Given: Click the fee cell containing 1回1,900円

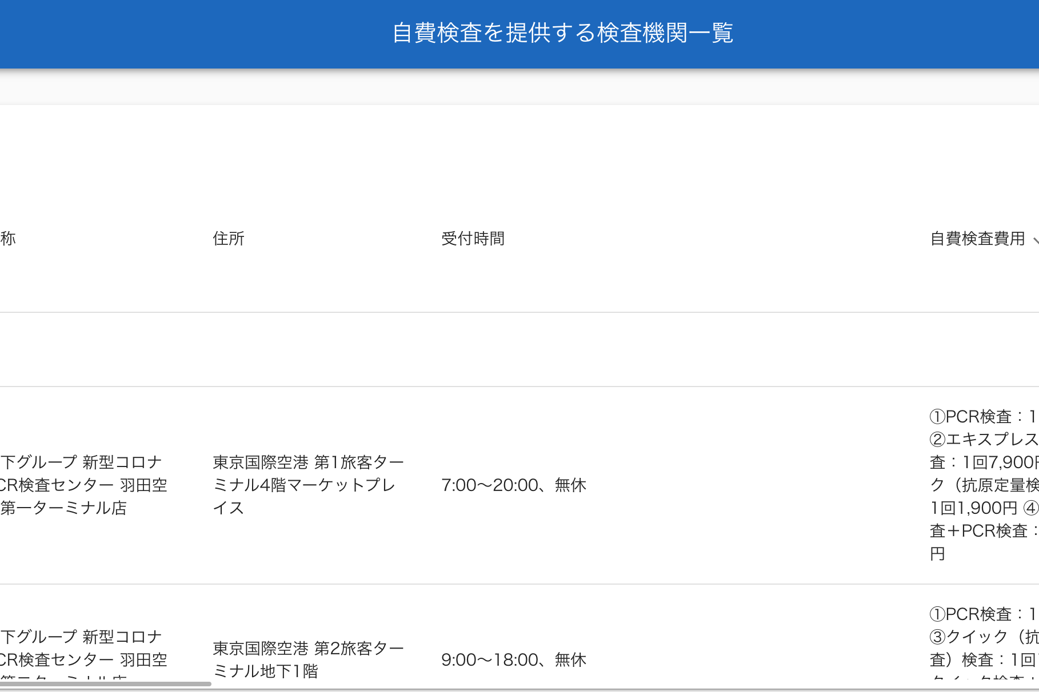Looking at the screenshot, I should [x=984, y=485].
